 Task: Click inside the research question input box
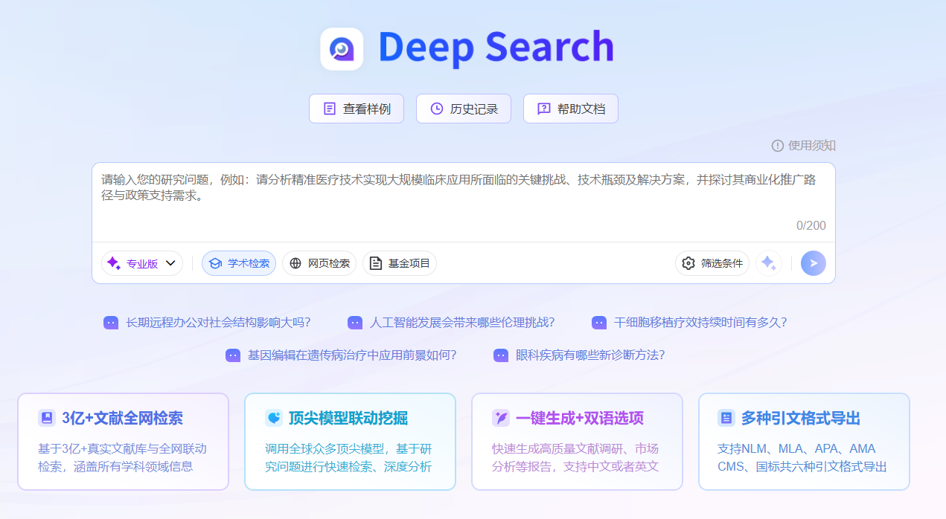click(461, 197)
